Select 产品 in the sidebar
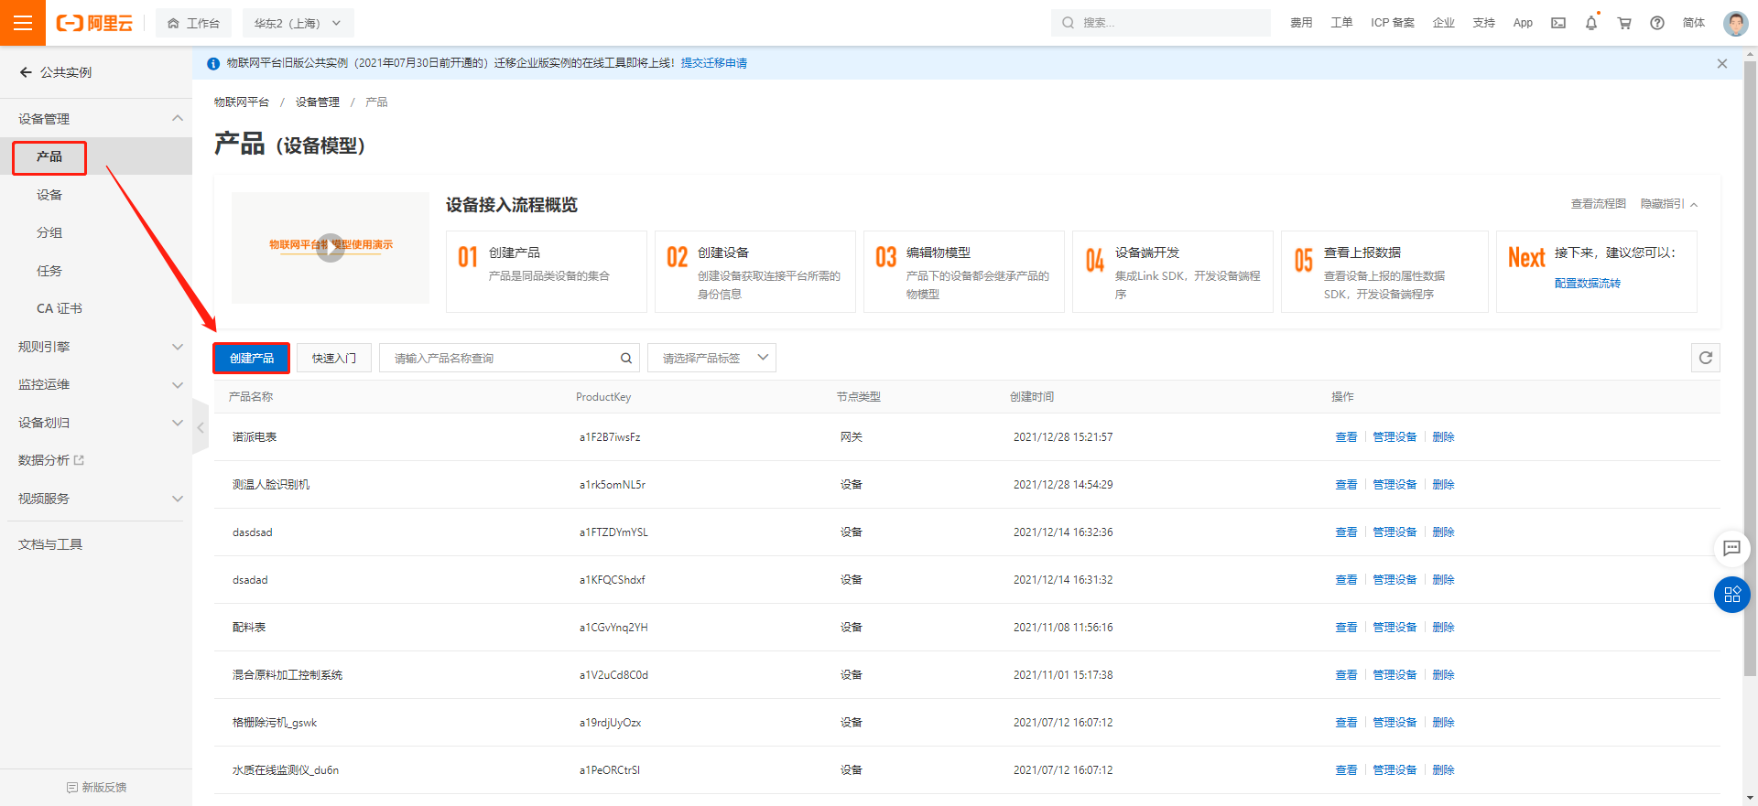Image resolution: width=1758 pixels, height=806 pixels. [x=49, y=157]
